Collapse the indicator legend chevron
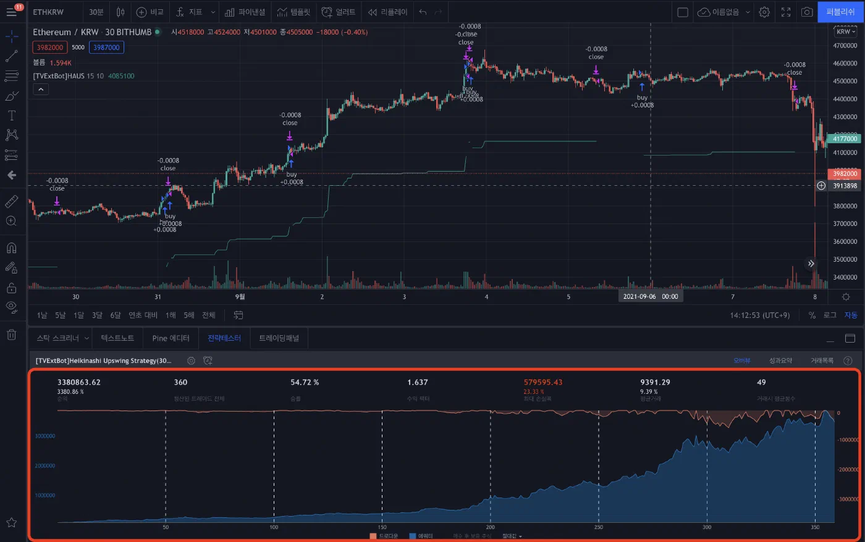Screen dimensions: 865x542 (40, 90)
